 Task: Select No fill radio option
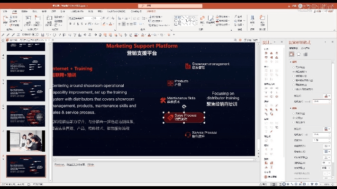tap(293, 67)
